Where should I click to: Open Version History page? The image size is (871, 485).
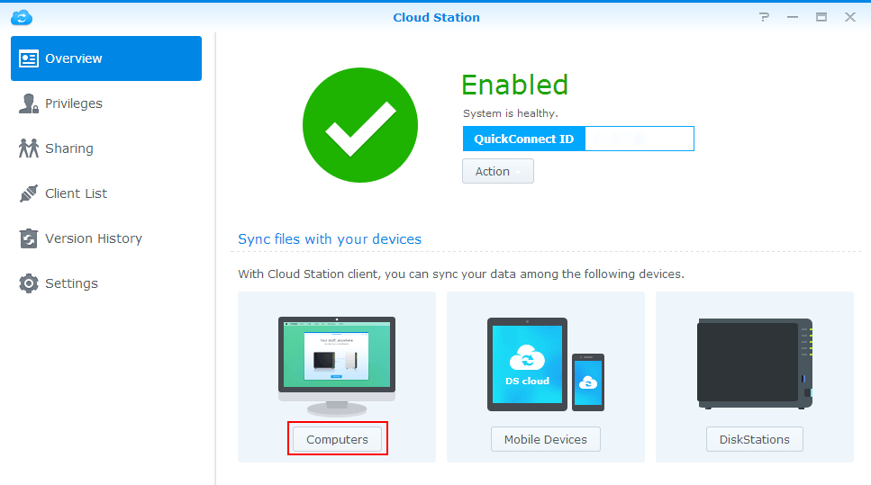[94, 238]
